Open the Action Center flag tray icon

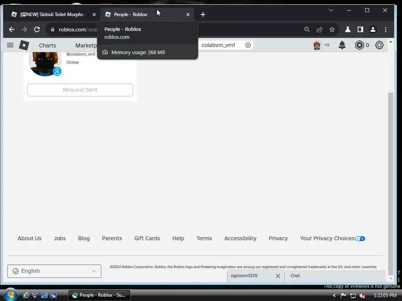point(343,296)
